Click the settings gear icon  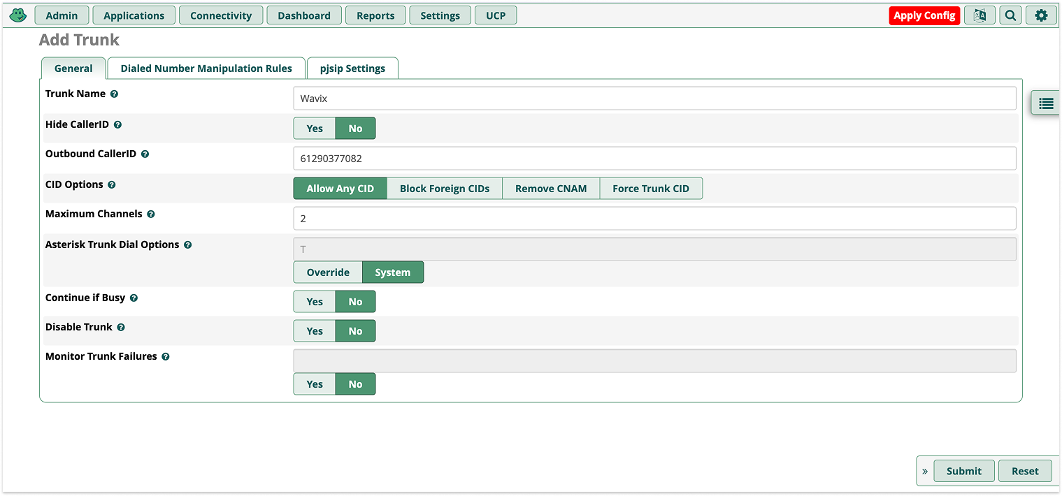1041,15
